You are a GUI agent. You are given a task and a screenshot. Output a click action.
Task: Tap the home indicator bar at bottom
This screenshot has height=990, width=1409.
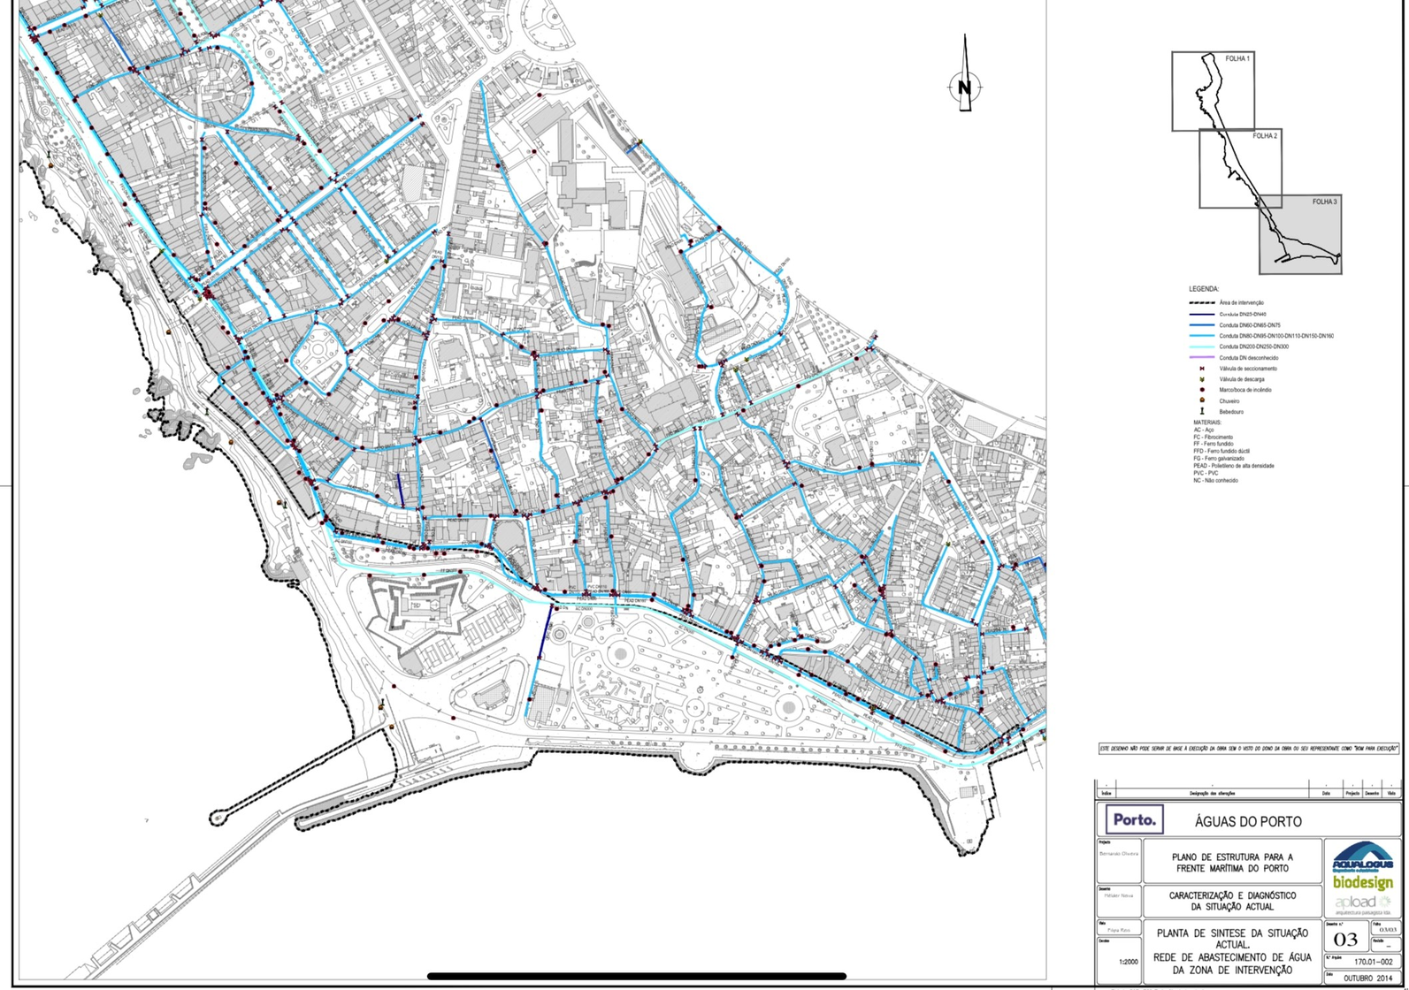[x=637, y=977]
